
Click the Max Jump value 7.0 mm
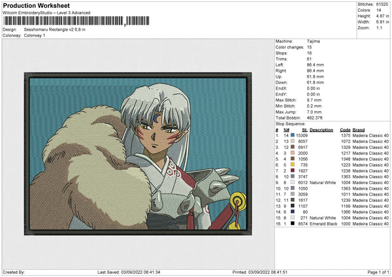pyautogui.click(x=314, y=112)
